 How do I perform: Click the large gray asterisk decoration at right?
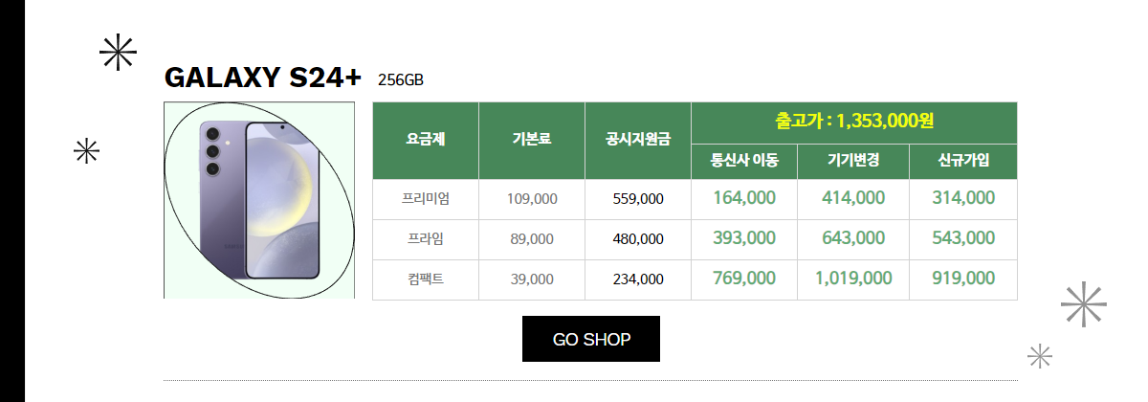tap(1084, 305)
